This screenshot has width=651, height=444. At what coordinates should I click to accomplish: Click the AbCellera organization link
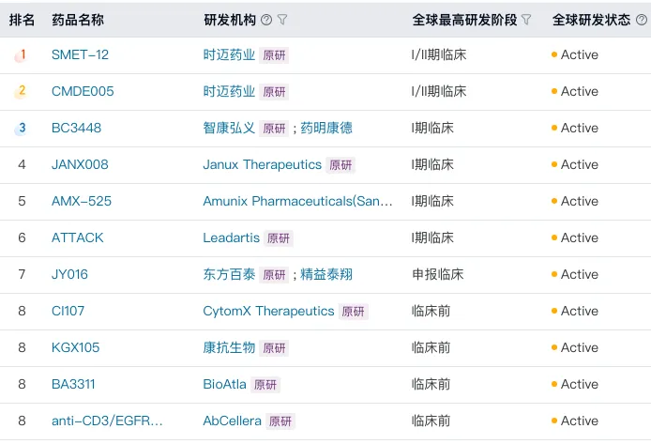[232, 421]
